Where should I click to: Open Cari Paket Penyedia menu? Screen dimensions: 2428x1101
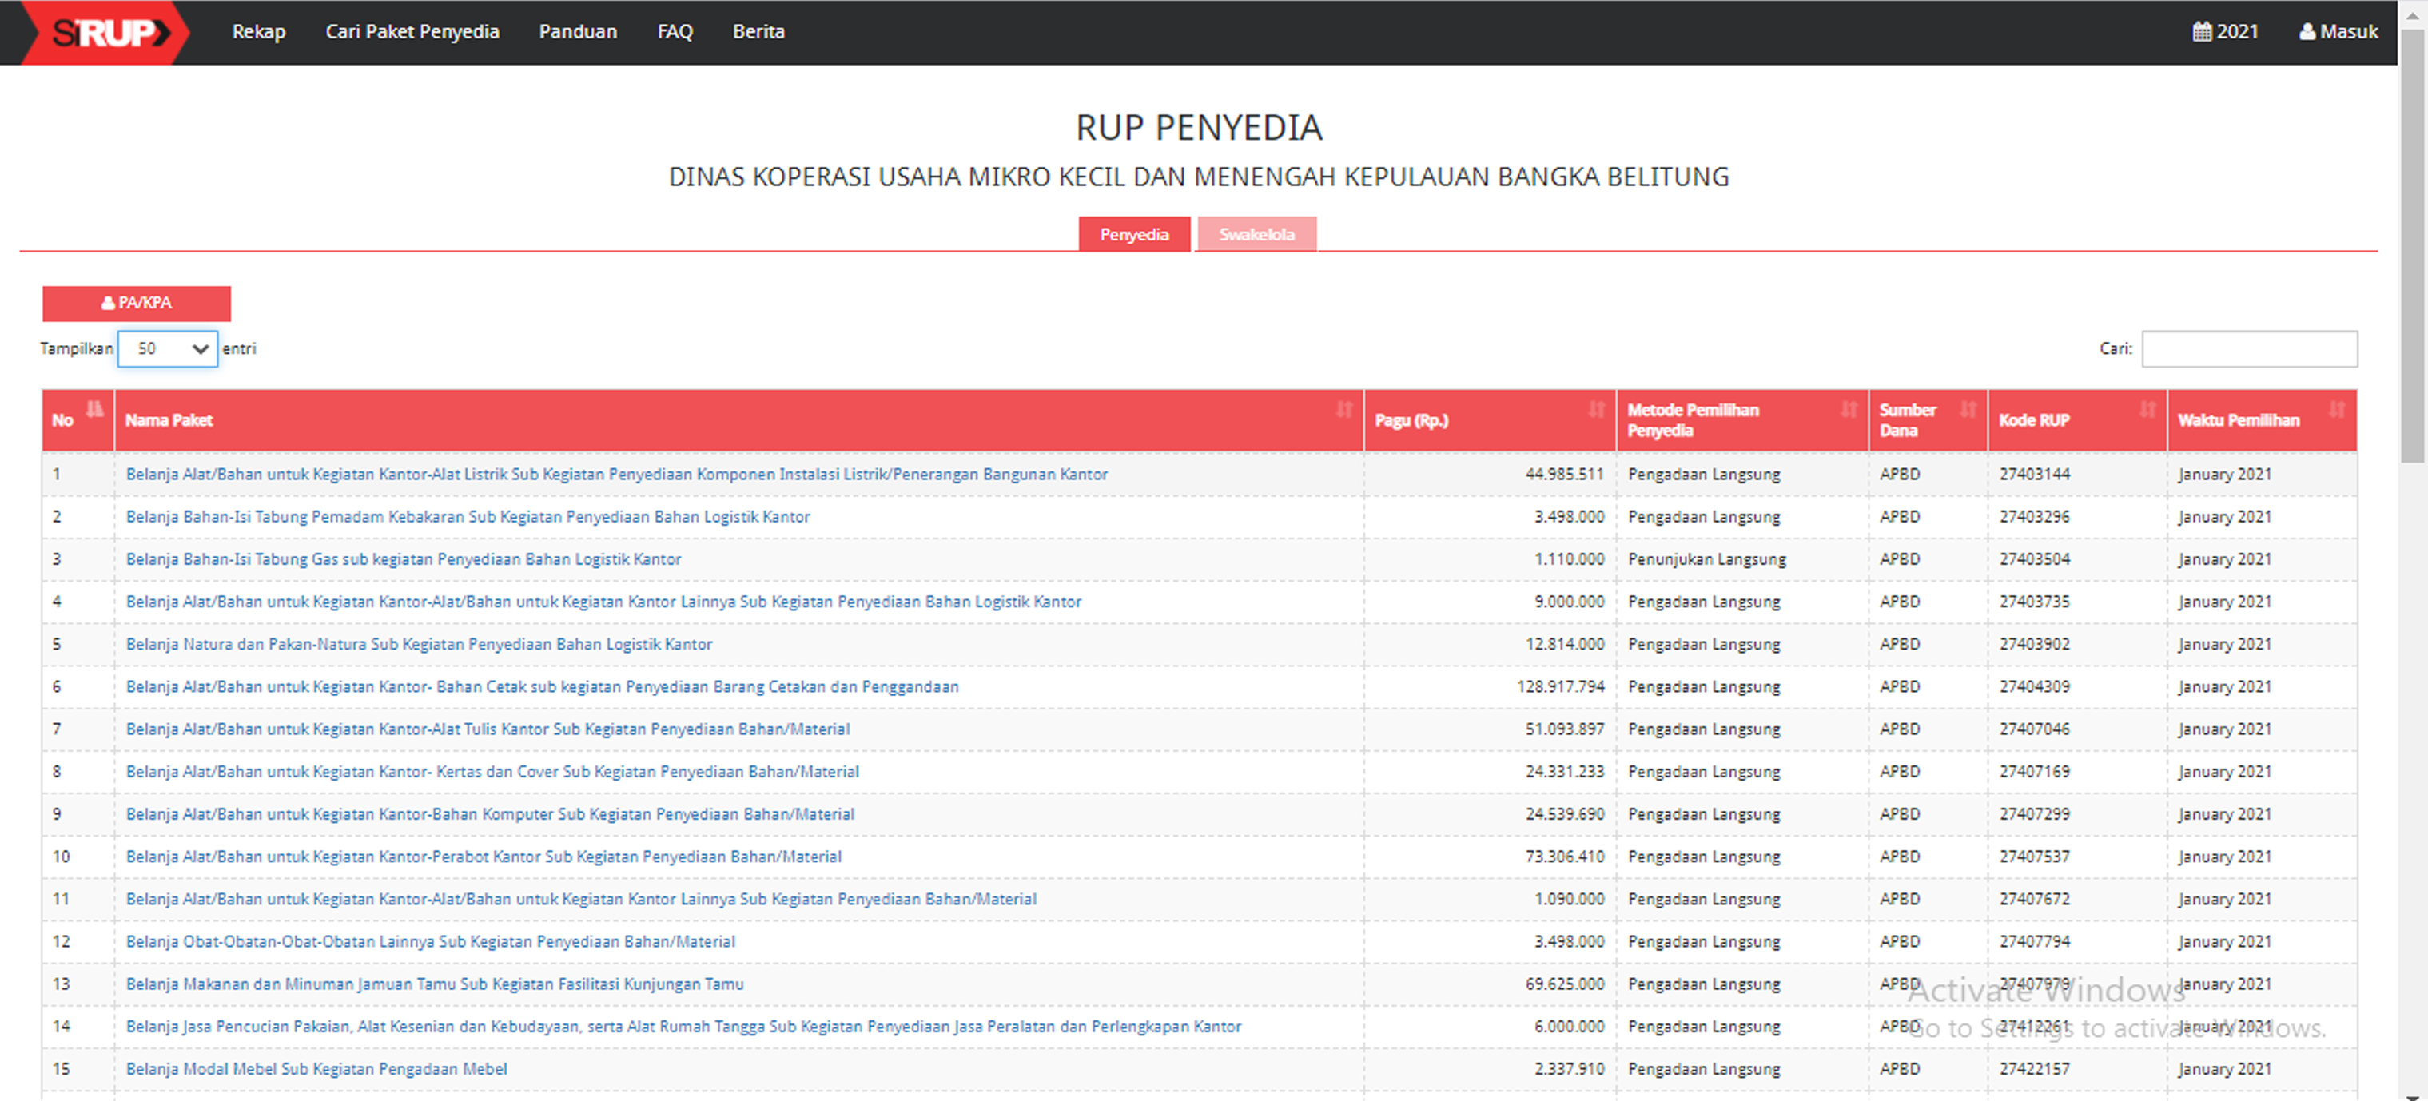412,32
